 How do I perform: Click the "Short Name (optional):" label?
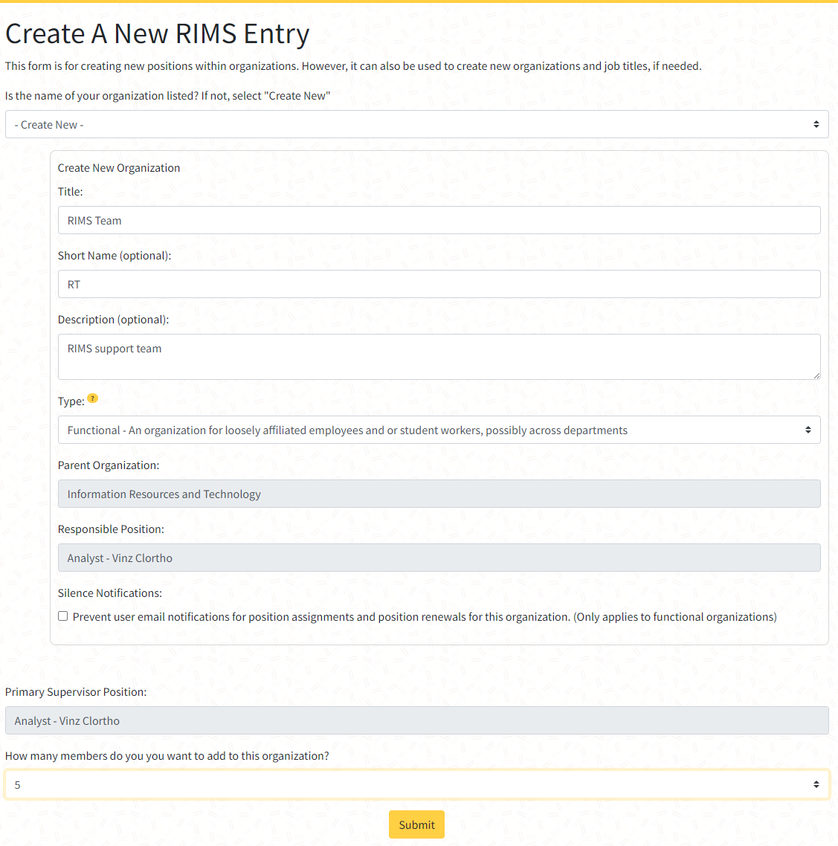point(115,256)
